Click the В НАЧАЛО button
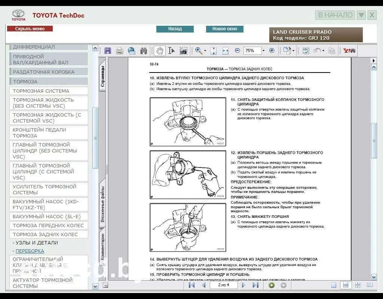This screenshot has width=383, height=299. pyautogui.click(x=335, y=15)
